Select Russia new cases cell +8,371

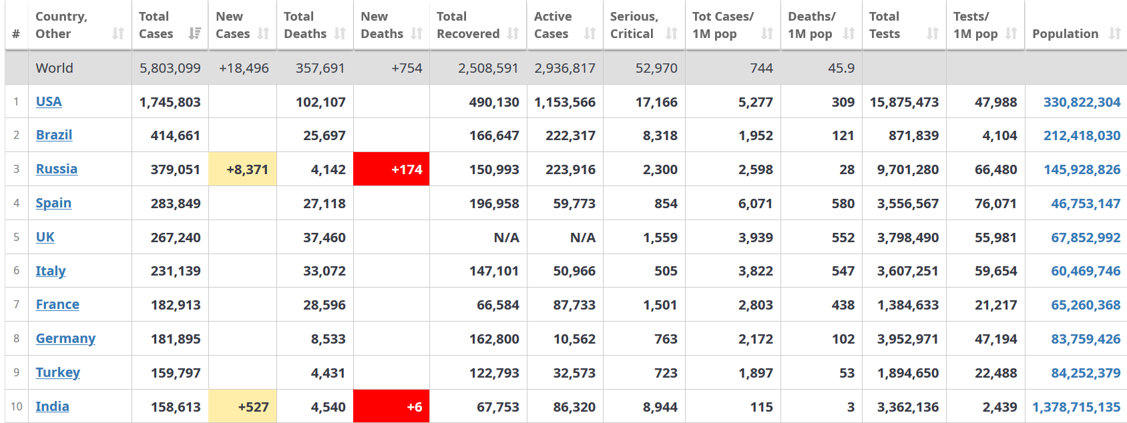click(242, 169)
